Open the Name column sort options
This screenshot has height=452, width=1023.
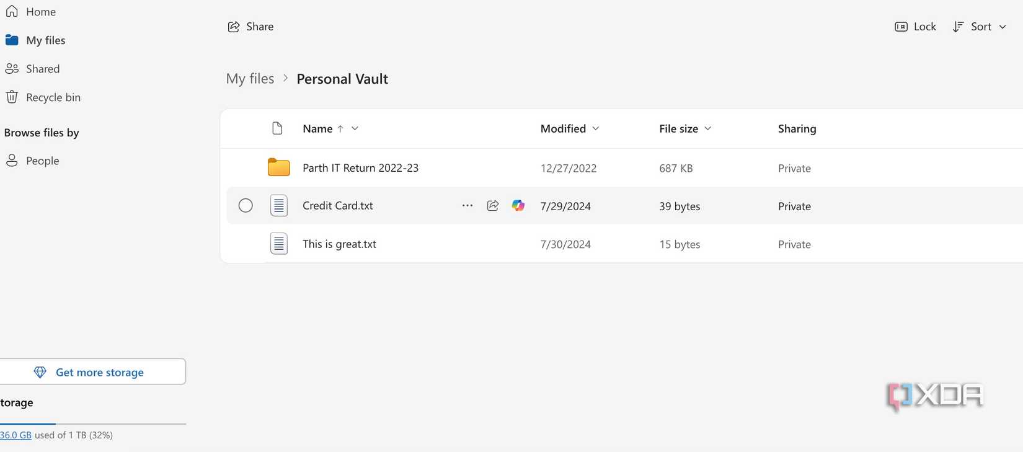(355, 128)
